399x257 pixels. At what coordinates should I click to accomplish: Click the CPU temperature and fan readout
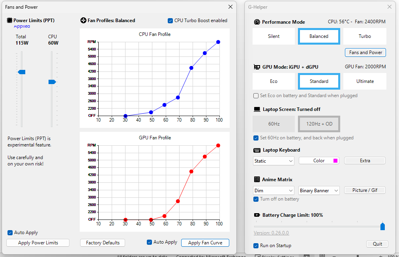(x=356, y=22)
